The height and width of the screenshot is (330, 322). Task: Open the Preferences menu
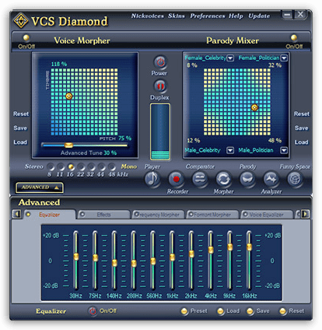[x=208, y=16]
